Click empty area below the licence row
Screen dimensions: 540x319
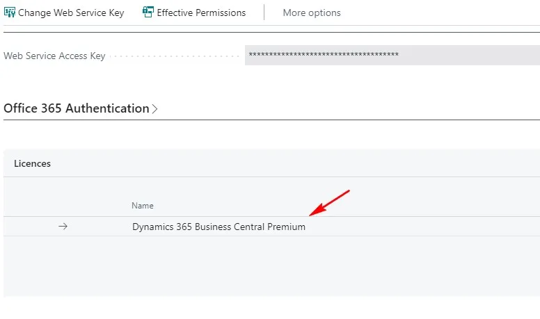point(271,266)
